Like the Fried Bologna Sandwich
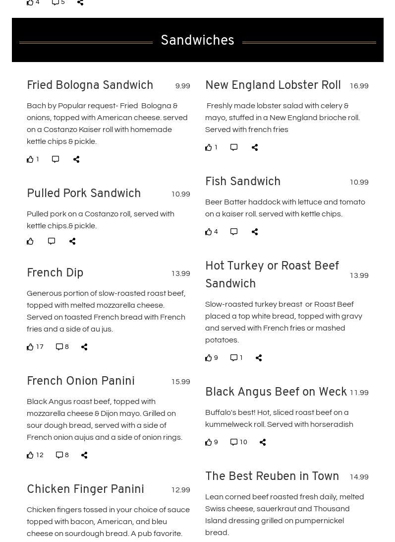The height and width of the screenshot is (542, 395). click(30, 159)
